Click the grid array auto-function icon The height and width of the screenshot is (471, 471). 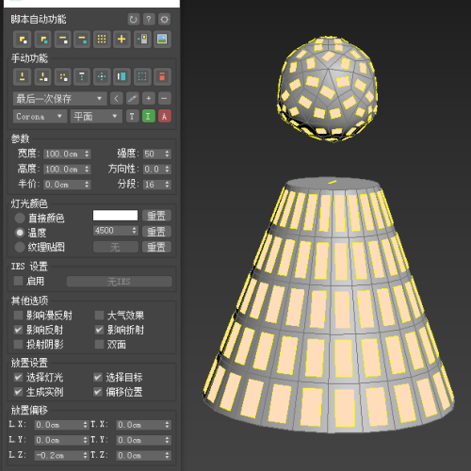tap(102, 40)
